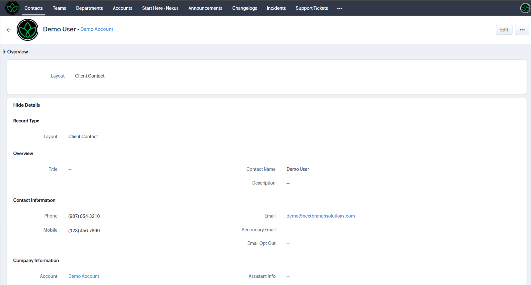
Task: Click the back arrow icon
Action: (9, 30)
